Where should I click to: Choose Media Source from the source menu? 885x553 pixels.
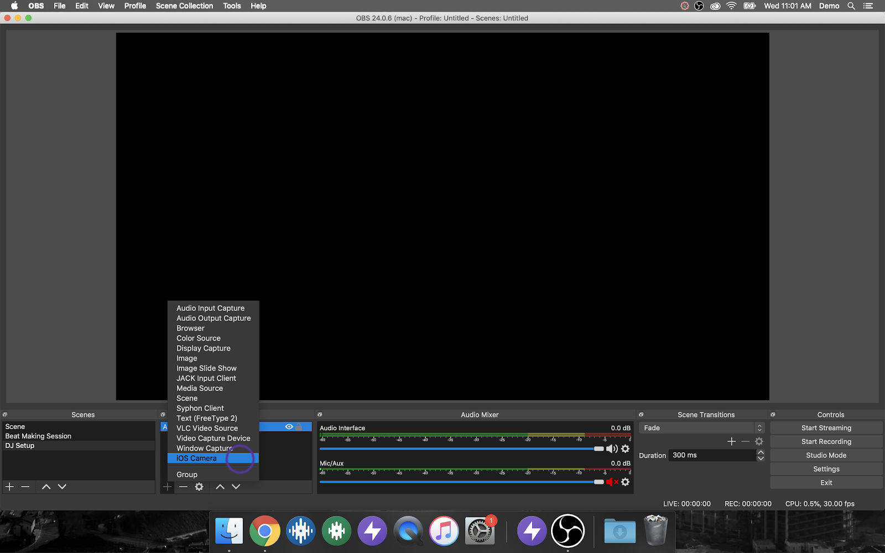213,388
